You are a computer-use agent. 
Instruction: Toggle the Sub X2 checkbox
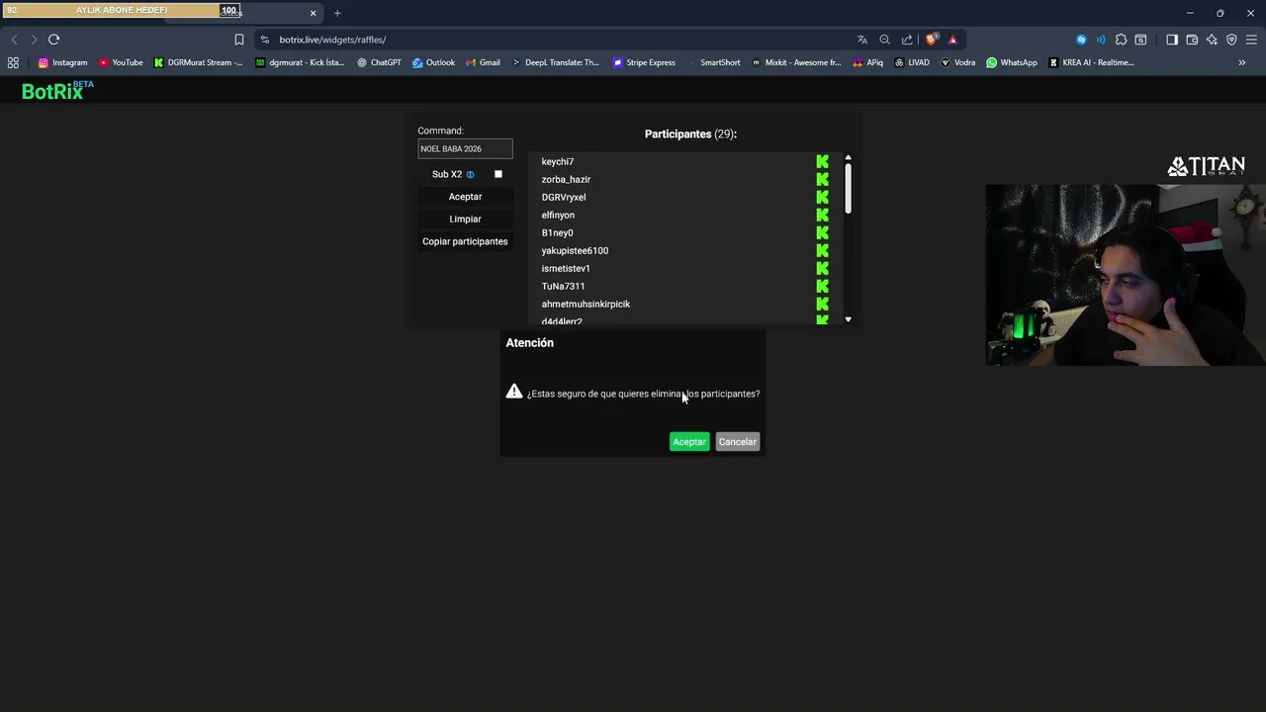(x=498, y=174)
